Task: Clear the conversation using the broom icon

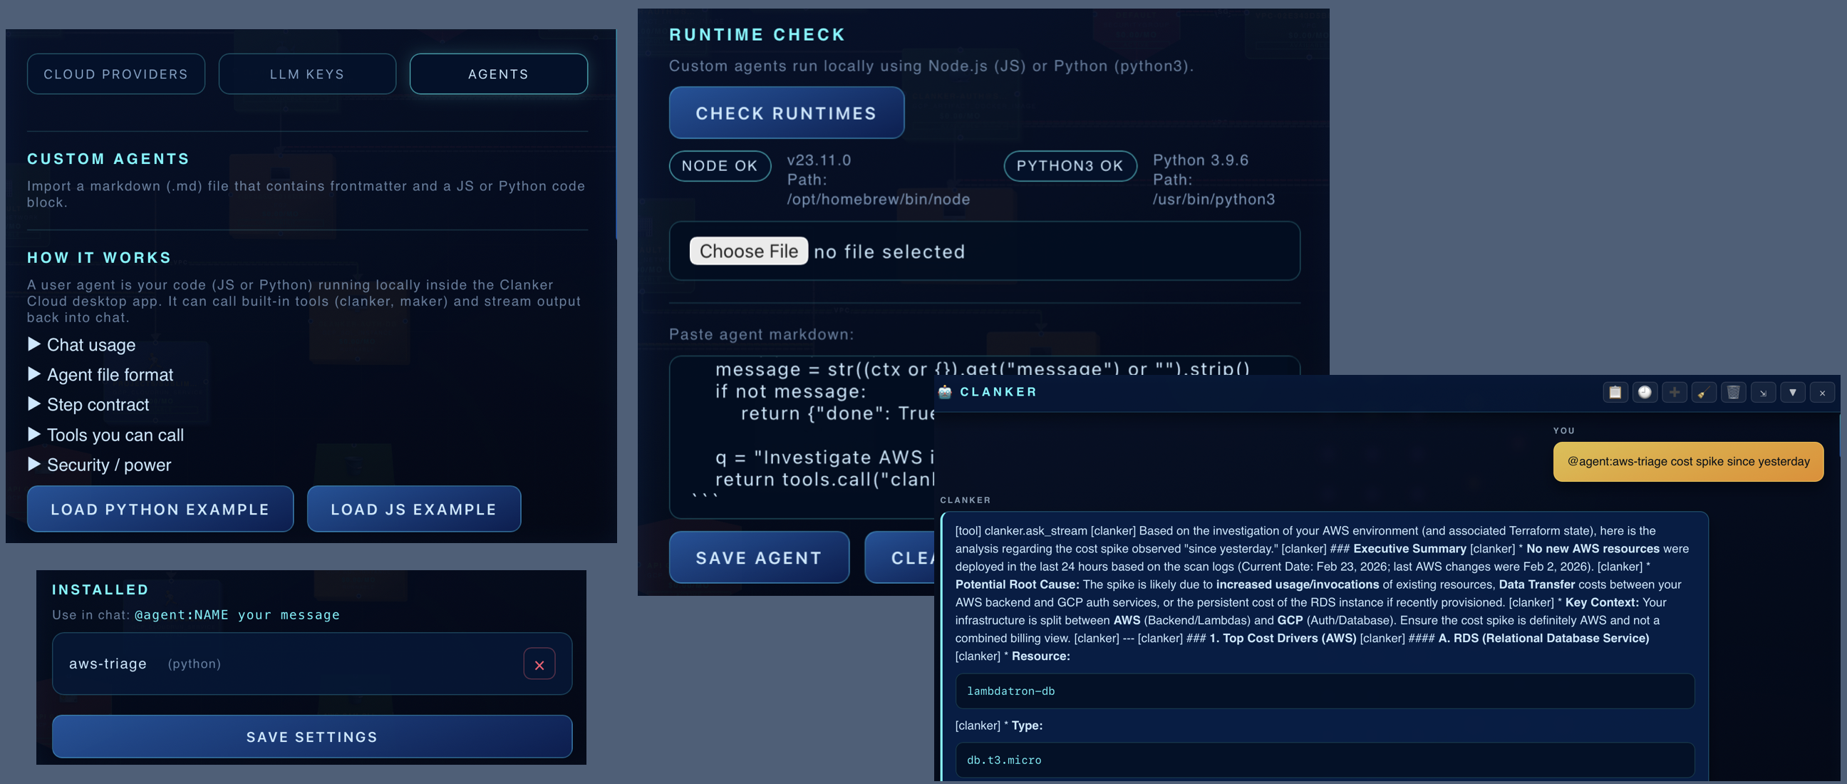Action: click(x=1704, y=393)
